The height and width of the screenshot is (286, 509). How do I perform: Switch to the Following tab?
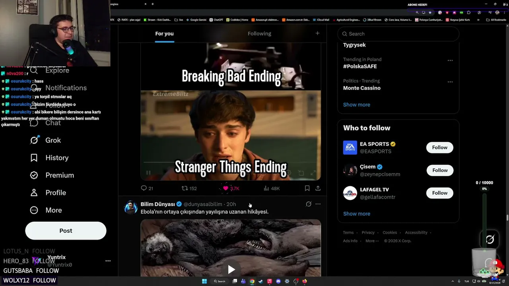pos(259,34)
